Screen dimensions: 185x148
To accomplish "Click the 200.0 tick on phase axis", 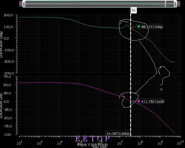I will click(8, 15).
